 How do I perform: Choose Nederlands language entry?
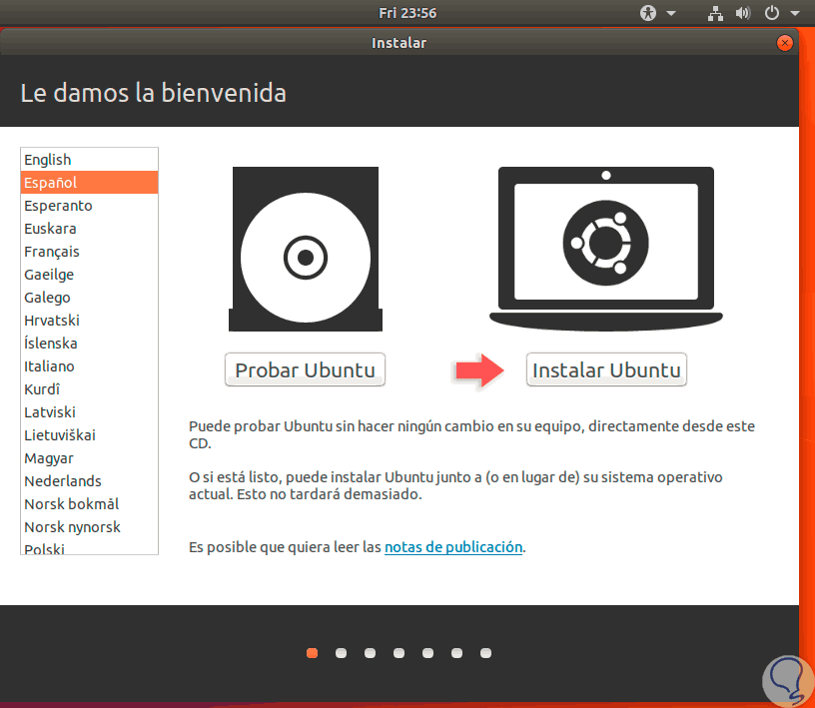pos(90,481)
